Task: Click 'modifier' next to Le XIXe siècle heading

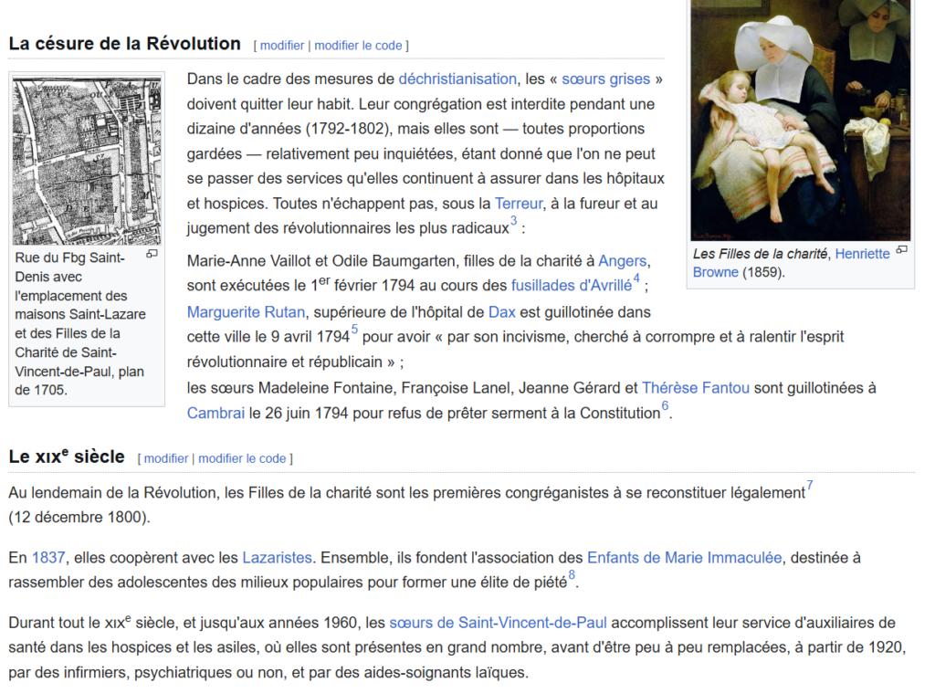Action: tap(166, 458)
